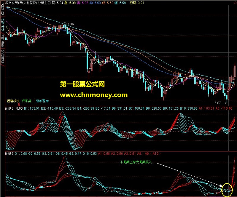The height and width of the screenshot is (197, 237).
Task: Select the 网: 5.34 indicator value
Action: pos(57,3)
